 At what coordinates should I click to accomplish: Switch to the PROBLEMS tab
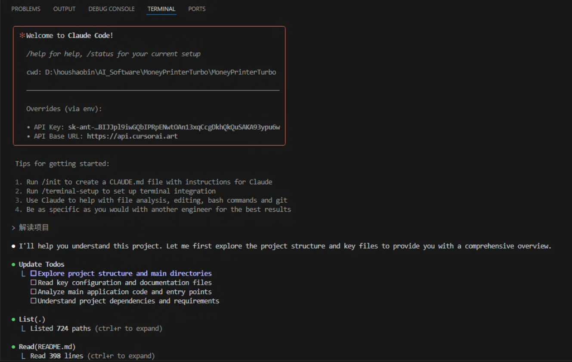click(26, 9)
